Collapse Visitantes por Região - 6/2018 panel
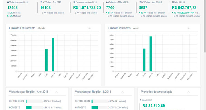This screenshot has height=110, width=206. 123,92
